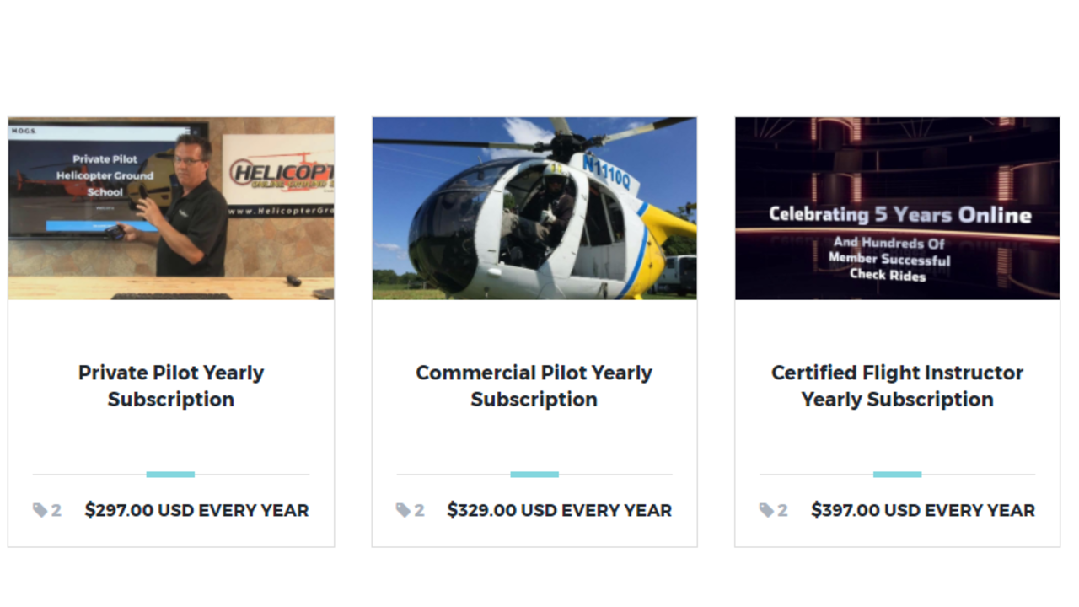This screenshot has width=1079, height=607.
Task: Click the tag icon under Private Pilot card
Action: pyautogui.click(x=40, y=510)
